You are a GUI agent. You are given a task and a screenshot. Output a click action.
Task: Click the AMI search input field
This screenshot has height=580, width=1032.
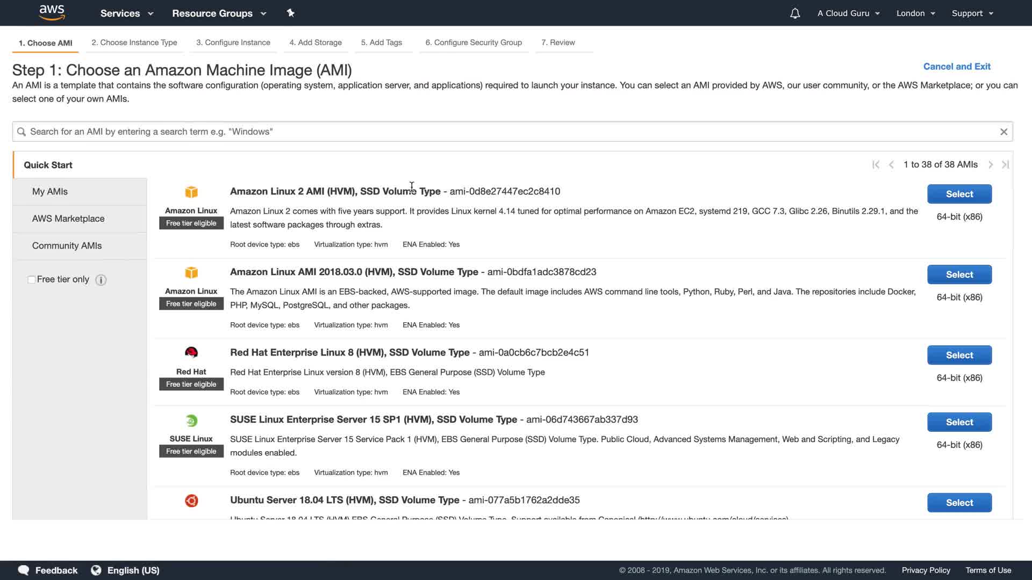(505, 132)
